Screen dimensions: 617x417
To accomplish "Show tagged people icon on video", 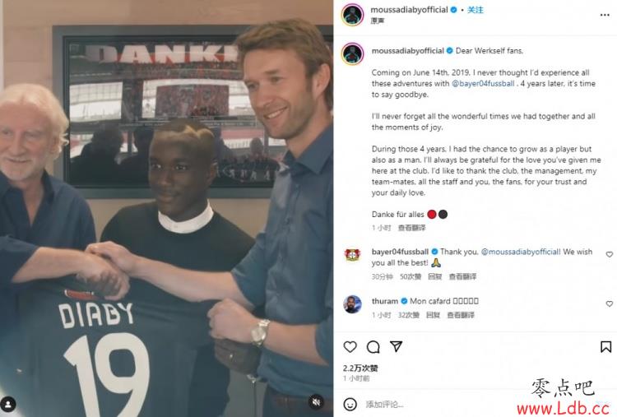I will tap(8, 404).
